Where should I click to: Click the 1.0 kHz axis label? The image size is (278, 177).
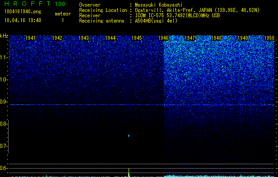click(4, 80)
